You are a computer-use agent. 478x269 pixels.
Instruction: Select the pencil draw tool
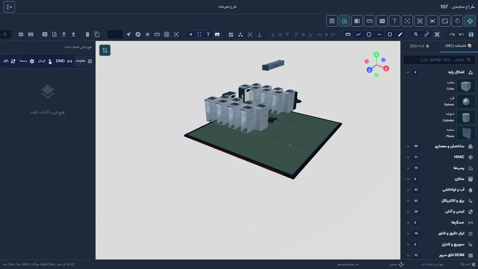click(x=400, y=34)
